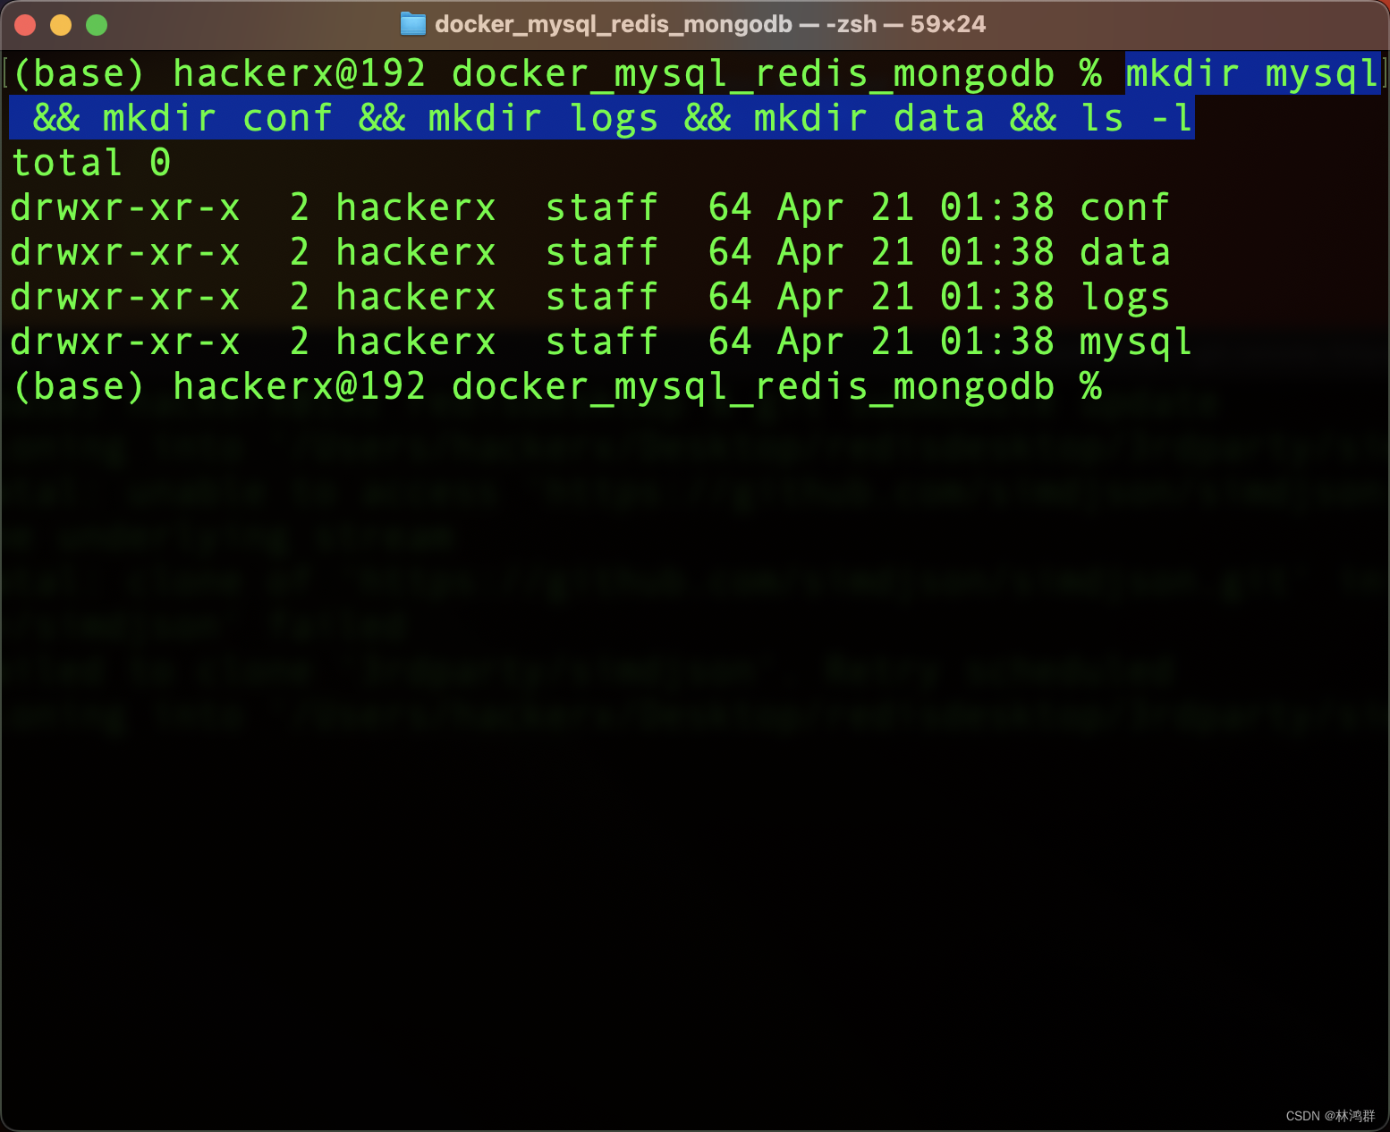The width and height of the screenshot is (1390, 1132).
Task: Click the 'logs' directory name in listing
Action: (1124, 297)
